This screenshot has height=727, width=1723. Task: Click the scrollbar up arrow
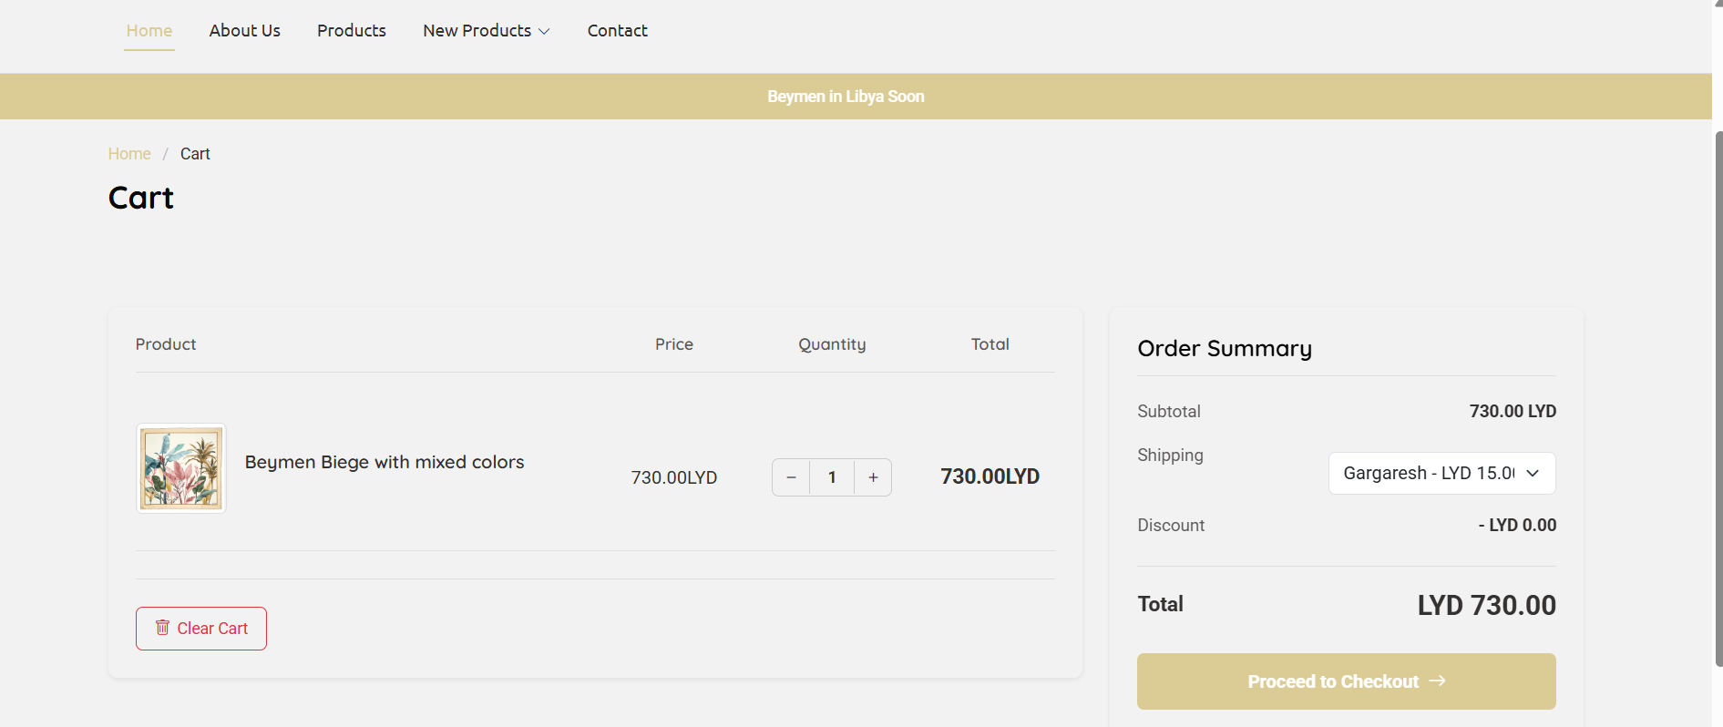click(x=1718, y=4)
